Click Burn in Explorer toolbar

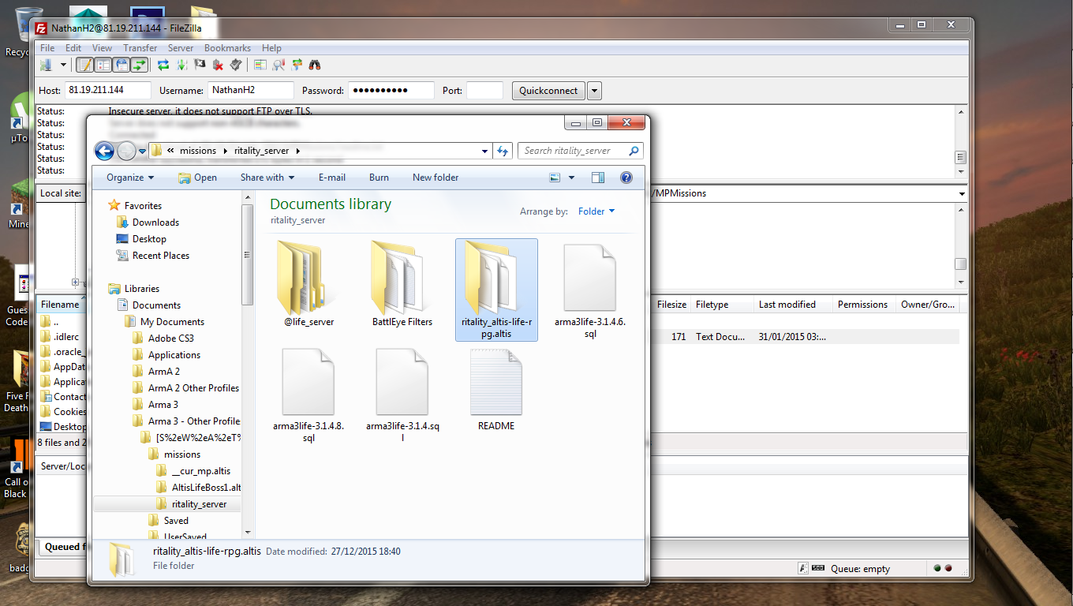pyautogui.click(x=379, y=178)
